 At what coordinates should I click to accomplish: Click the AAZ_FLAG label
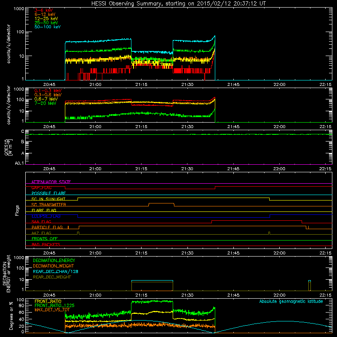coord(41,233)
